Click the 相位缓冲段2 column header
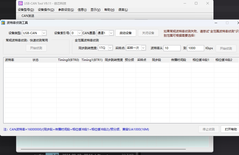This screenshot has width=239, height=155. tap(226, 60)
